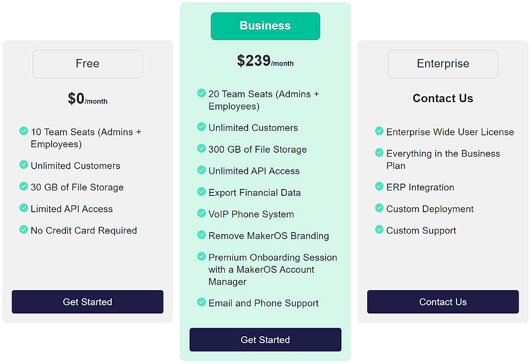The width and height of the screenshot is (531, 364).
Task: Click the checkmark next to No Credit Card Required
Action: [23, 231]
